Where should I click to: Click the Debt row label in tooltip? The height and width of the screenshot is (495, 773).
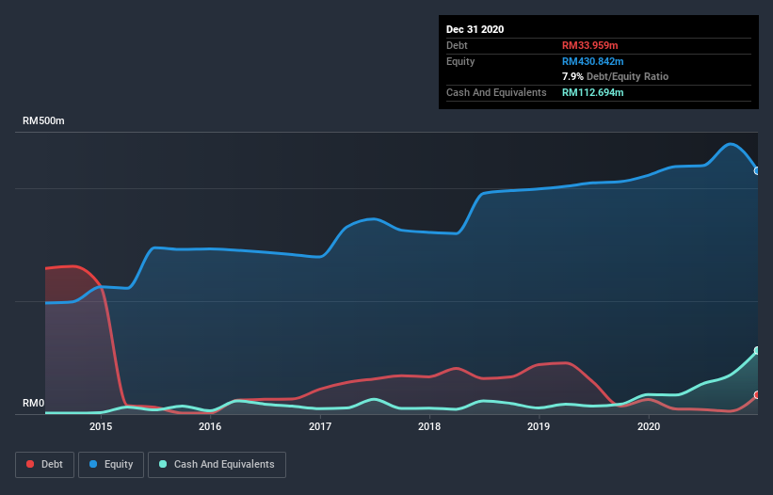[457, 45]
